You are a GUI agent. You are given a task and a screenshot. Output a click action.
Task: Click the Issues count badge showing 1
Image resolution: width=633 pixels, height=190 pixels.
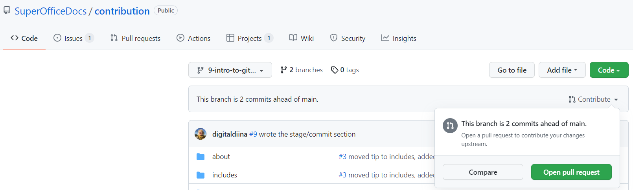(90, 38)
